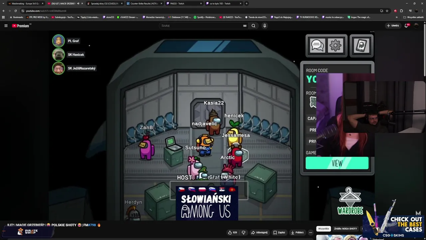The image size is (426, 240).
Task: Open more actions three-dot menu under video
Action: (x=311, y=232)
